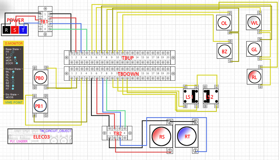This screenshot has width=279, height=160.
Task: Click BZ buzzer terminal 1
Action: click(230, 60)
